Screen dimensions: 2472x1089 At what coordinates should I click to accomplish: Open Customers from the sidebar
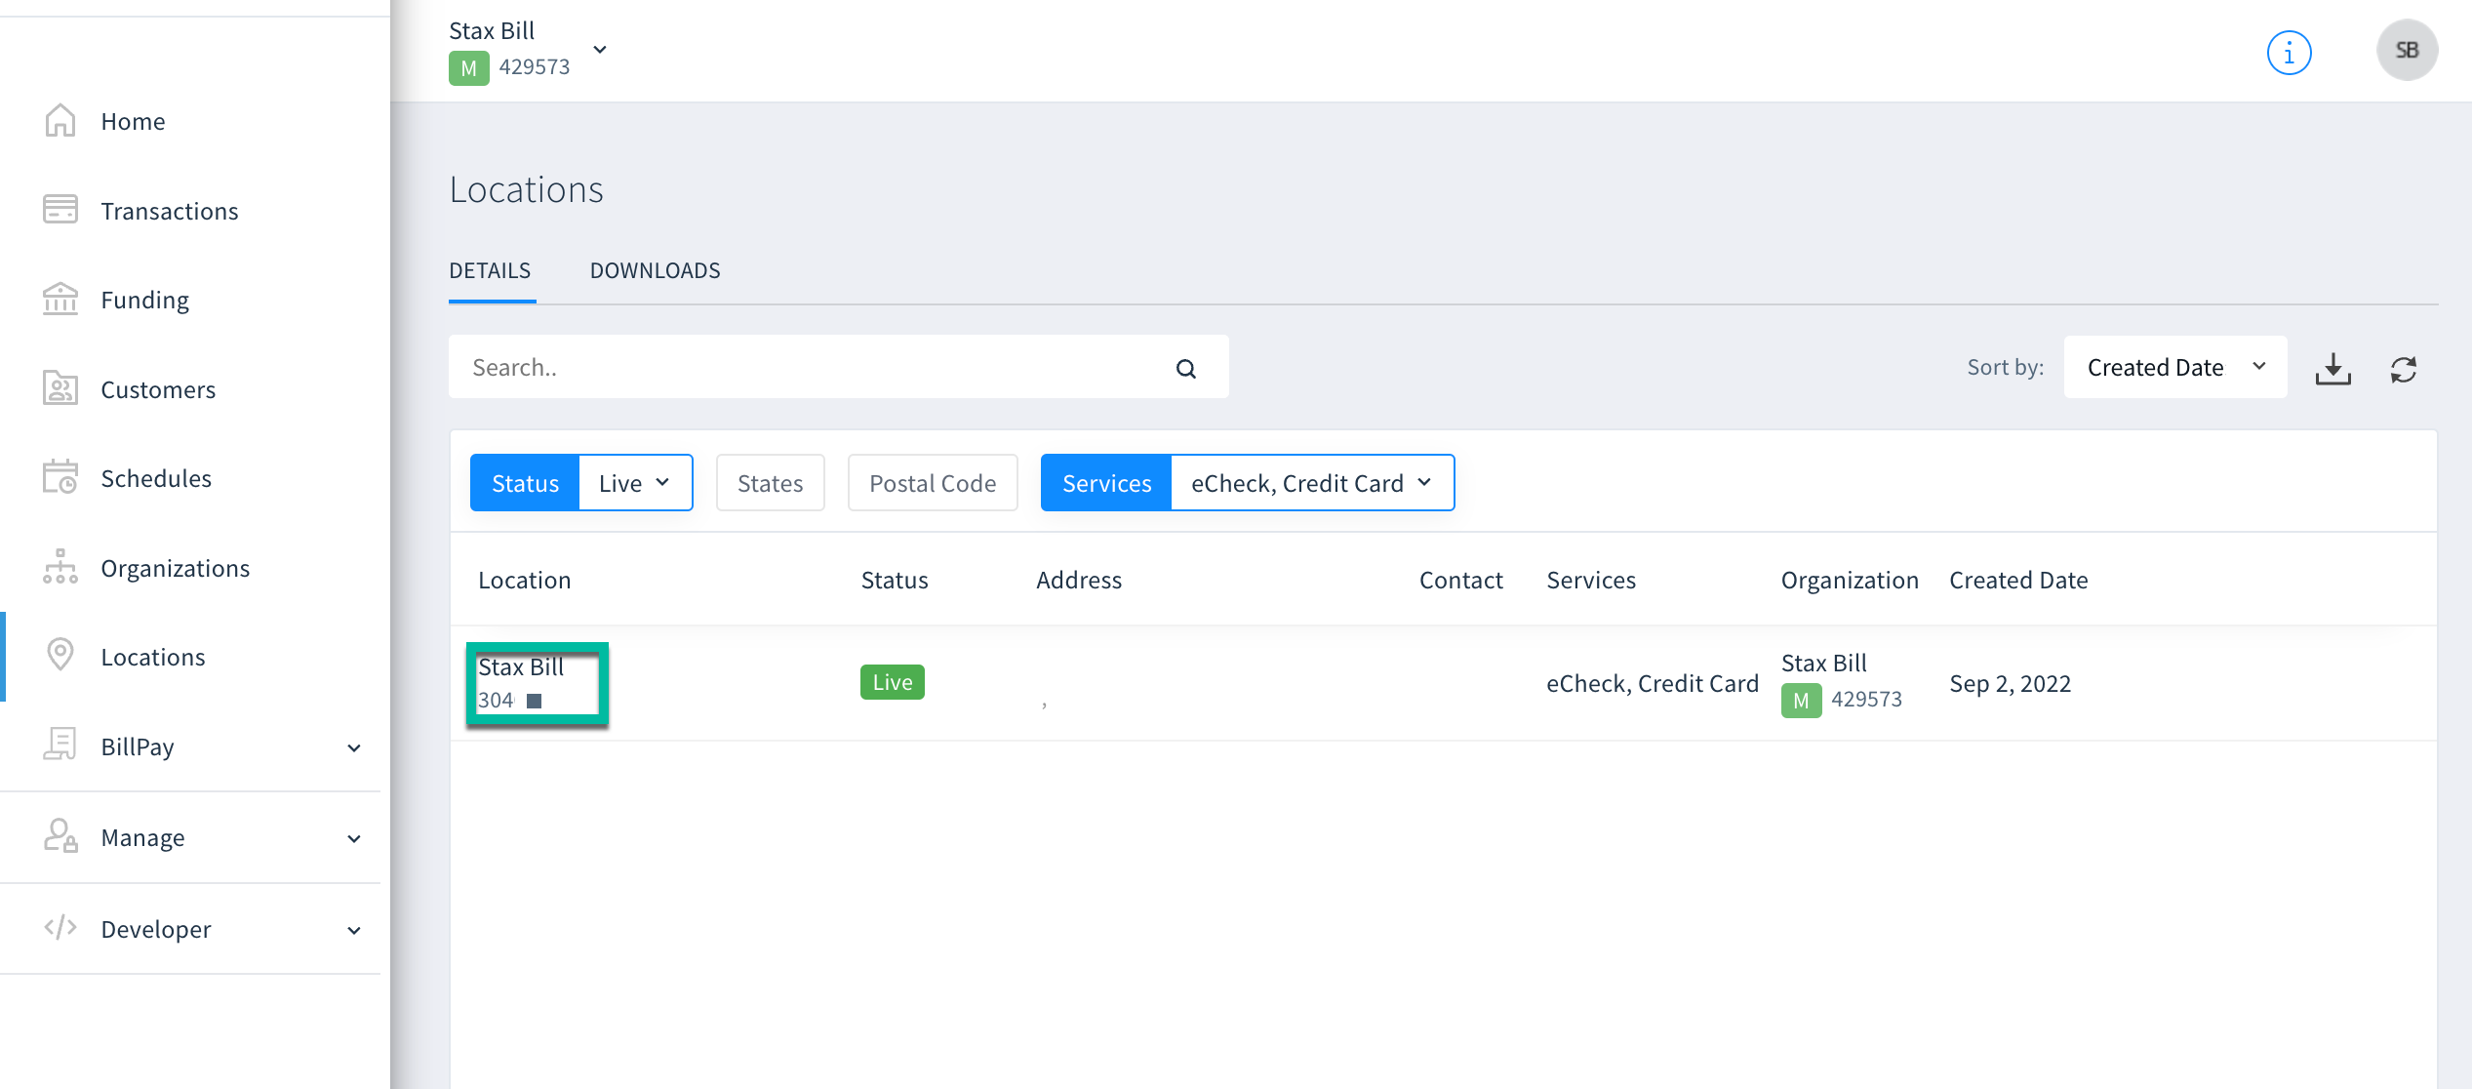coord(158,389)
